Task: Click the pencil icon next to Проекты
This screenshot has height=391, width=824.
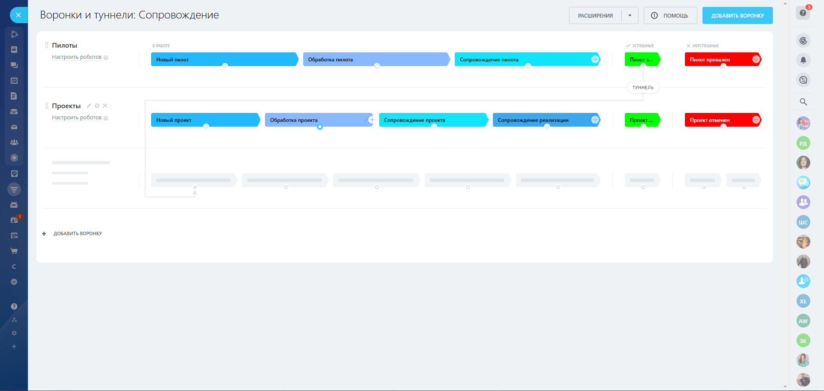Action: click(x=89, y=106)
